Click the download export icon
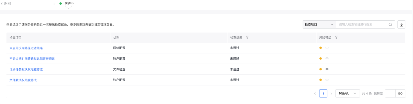 (401, 24)
